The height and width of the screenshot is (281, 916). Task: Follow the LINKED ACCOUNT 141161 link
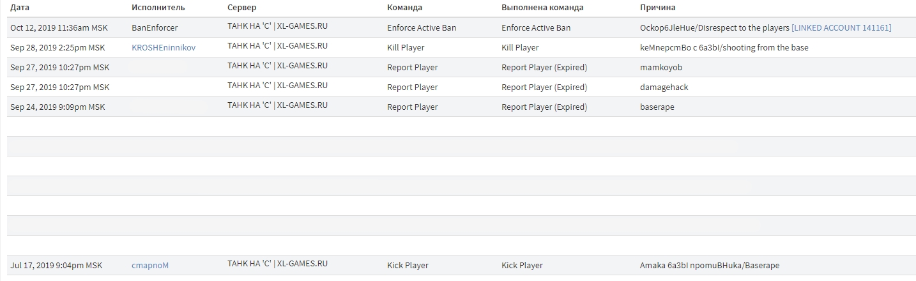click(841, 28)
